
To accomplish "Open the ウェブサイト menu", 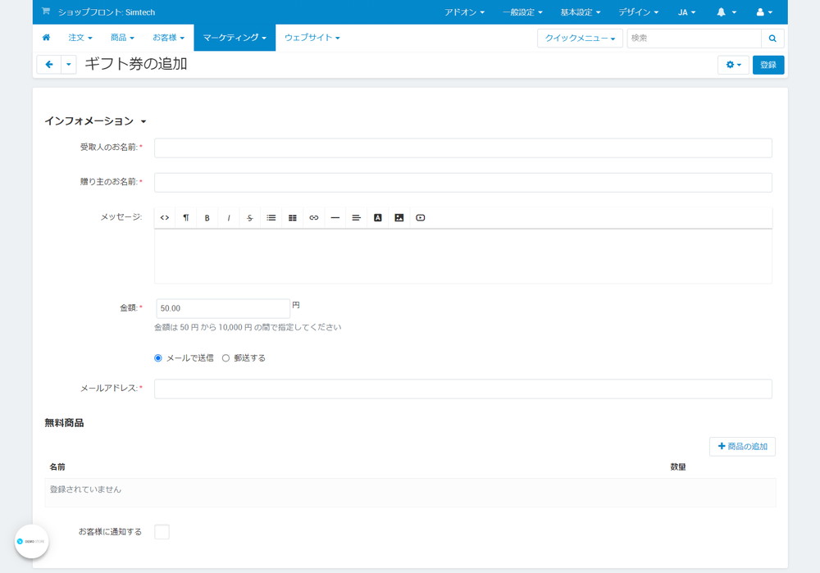I will [x=312, y=38].
